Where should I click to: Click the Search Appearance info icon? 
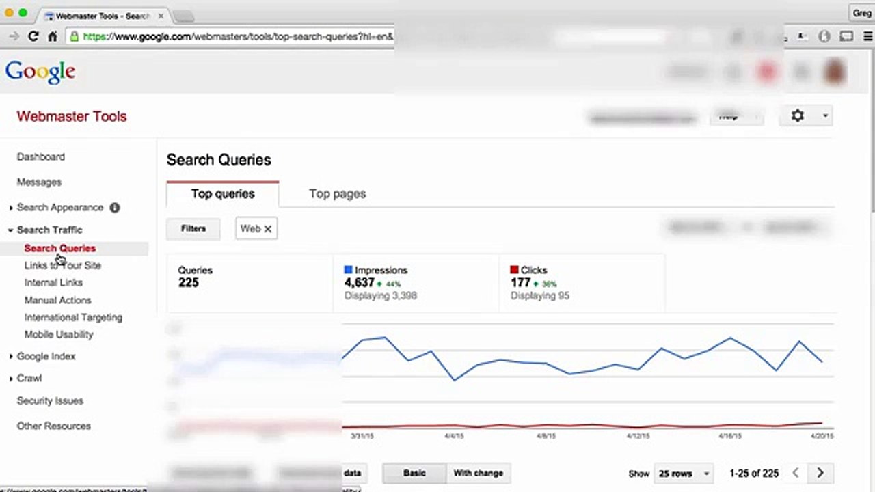tap(115, 208)
